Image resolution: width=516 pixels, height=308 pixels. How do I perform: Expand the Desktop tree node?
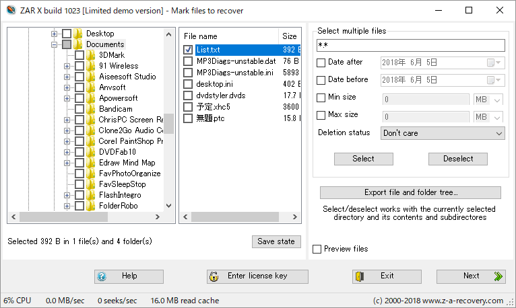[x=54, y=34]
